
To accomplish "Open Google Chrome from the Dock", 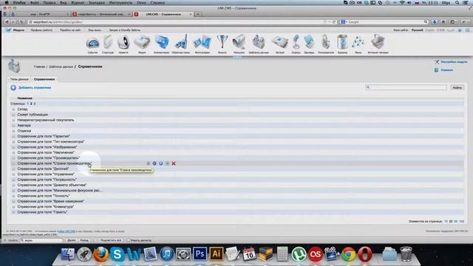I will pos(348,254).
